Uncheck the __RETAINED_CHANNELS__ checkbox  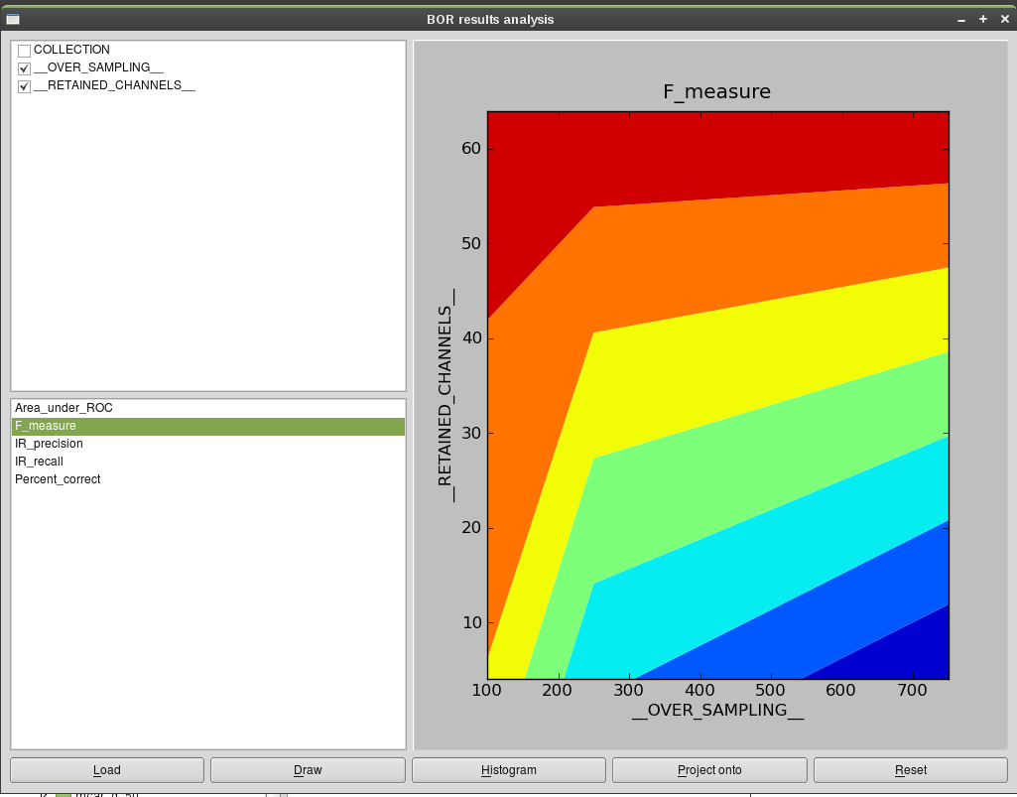point(25,86)
